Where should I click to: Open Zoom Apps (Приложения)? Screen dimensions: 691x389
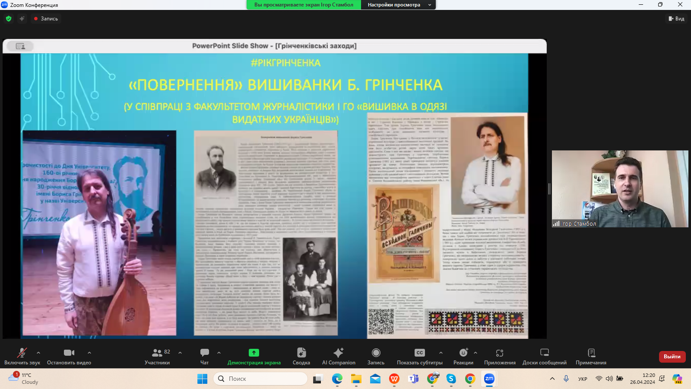(x=500, y=356)
